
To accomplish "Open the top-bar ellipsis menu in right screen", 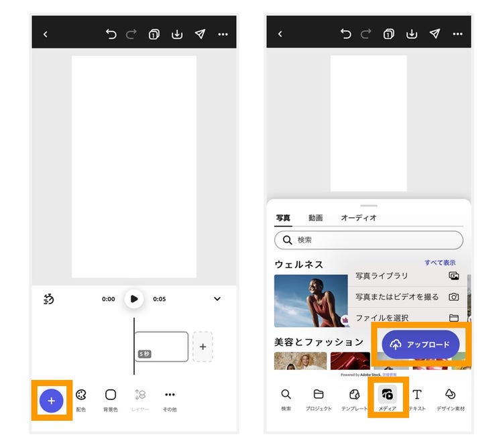I will pyautogui.click(x=458, y=34).
